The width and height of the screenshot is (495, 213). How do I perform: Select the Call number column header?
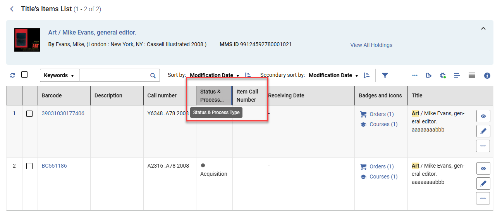(x=170, y=95)
